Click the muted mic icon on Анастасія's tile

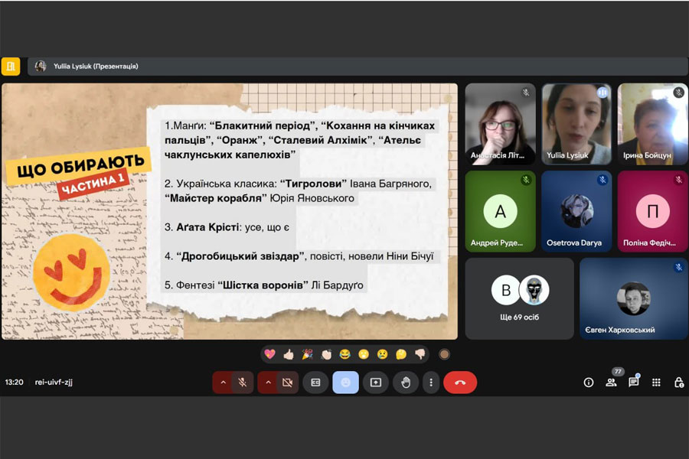coord(526,93)
